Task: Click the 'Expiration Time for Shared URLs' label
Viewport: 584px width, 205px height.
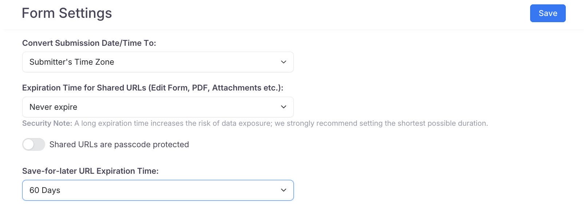Action: click(153, 88)
